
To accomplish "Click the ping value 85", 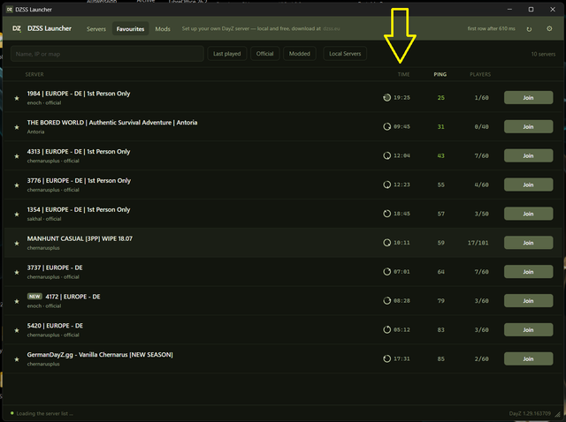I will (440, 359).
